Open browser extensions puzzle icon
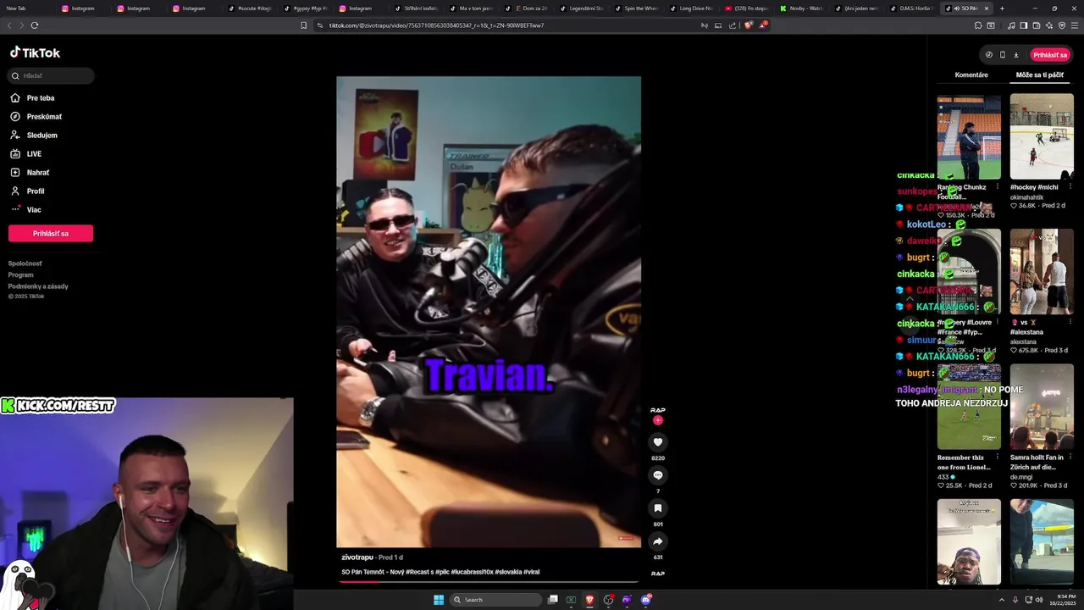 978,25
